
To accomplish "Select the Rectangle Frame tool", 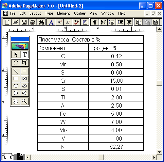I will click(x=24, y=79).
